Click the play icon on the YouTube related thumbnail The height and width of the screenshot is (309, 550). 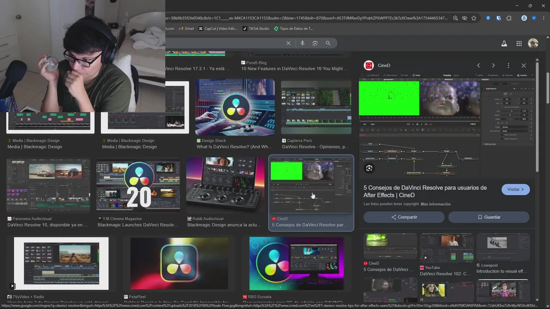(425, 258)
